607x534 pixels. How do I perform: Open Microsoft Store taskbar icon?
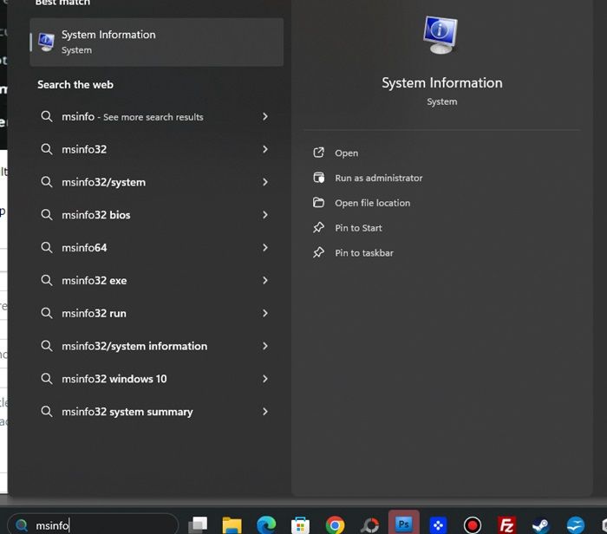(x=300, y=524)
